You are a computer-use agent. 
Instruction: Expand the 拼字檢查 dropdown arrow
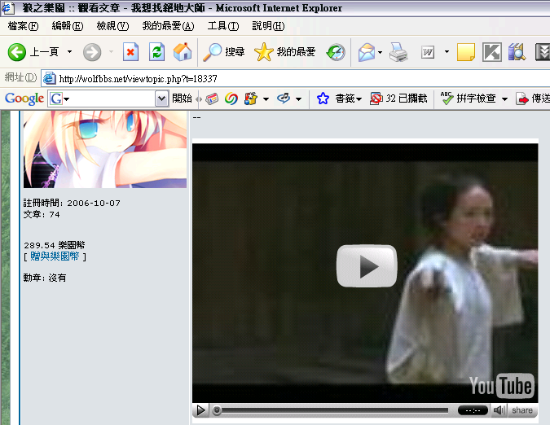[504, 99]
